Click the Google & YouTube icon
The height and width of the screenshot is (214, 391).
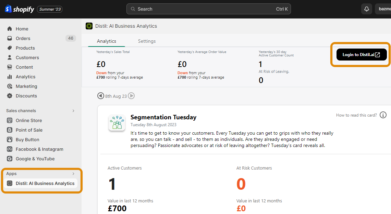[x=10, y=159]
